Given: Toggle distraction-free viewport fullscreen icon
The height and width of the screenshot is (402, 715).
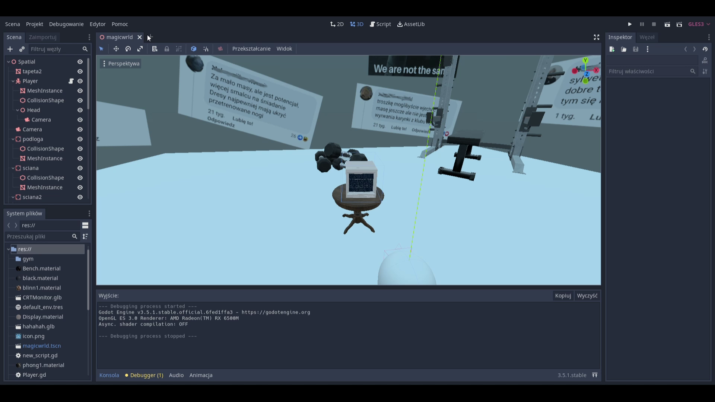Looking at the screenshot, I should coord(597,37).
